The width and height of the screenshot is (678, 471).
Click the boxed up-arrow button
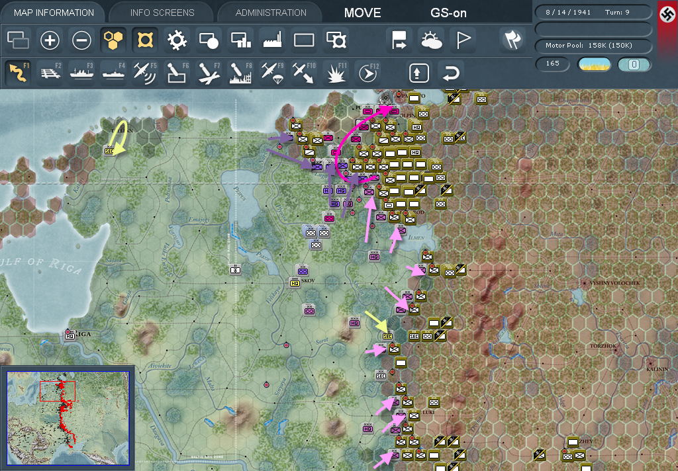click(418, 73)
